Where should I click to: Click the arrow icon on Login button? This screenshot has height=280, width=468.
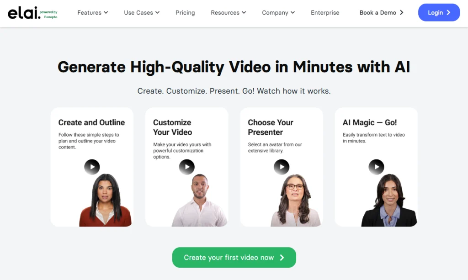coord(448,12)
